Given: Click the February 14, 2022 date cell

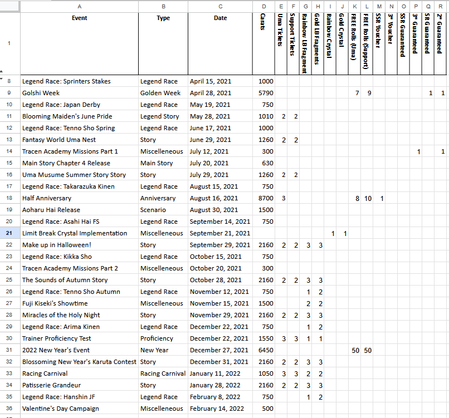Looking at the screenshot, I should (x=220, y=409).
